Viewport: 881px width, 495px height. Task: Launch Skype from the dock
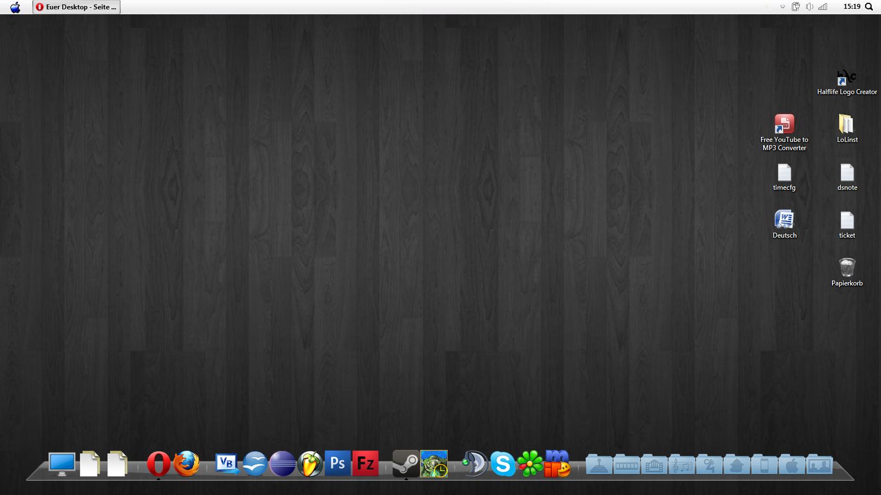(503, 464)
